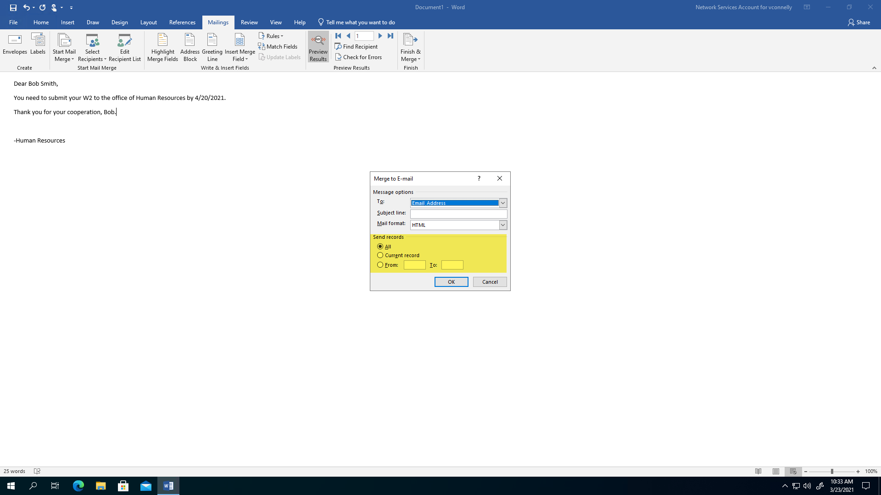Viewport: 881px width, 495px height.
Task: Toggle the Preview Results button
Action: pyautogui.click(x=318, y=47)
